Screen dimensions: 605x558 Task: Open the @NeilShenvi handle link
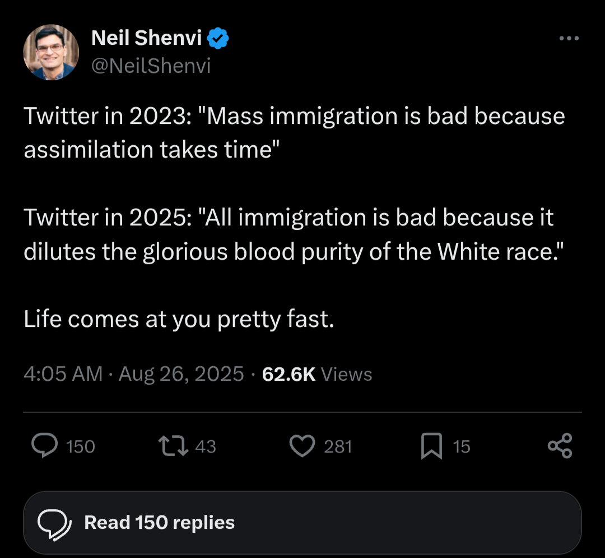151,66
